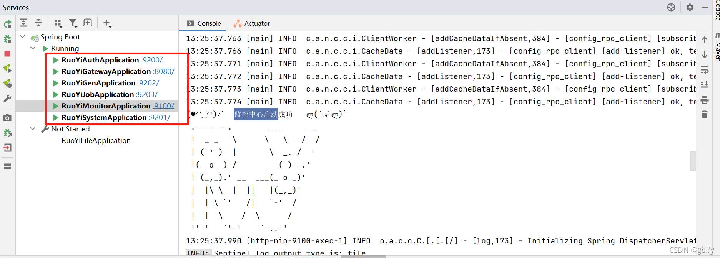Click the crosshair locate icon in Services header
Image resolution: width=720 pixels, height=258 pixels.
pyautogui.click(x=671, y=7)
